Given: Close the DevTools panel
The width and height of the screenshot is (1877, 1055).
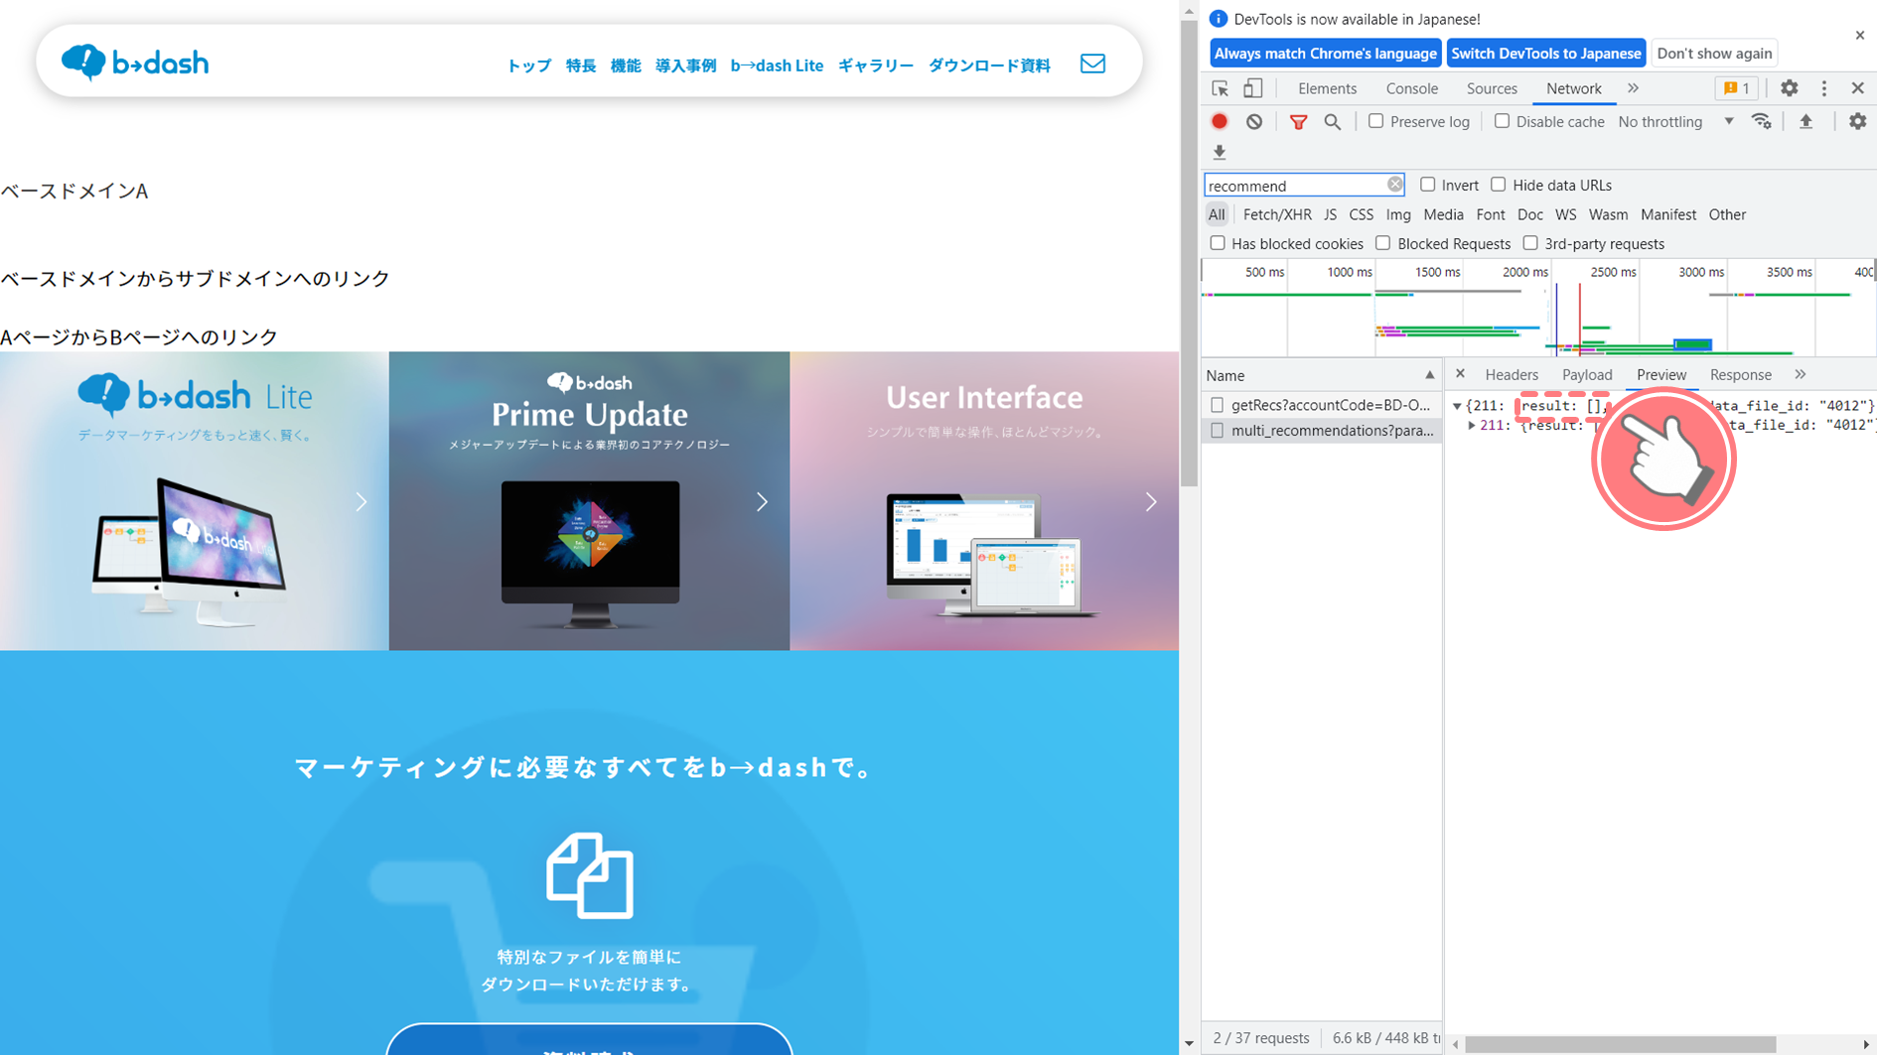Looking at the screenshot, I should pyautogui.click(x=1858, y=88).
